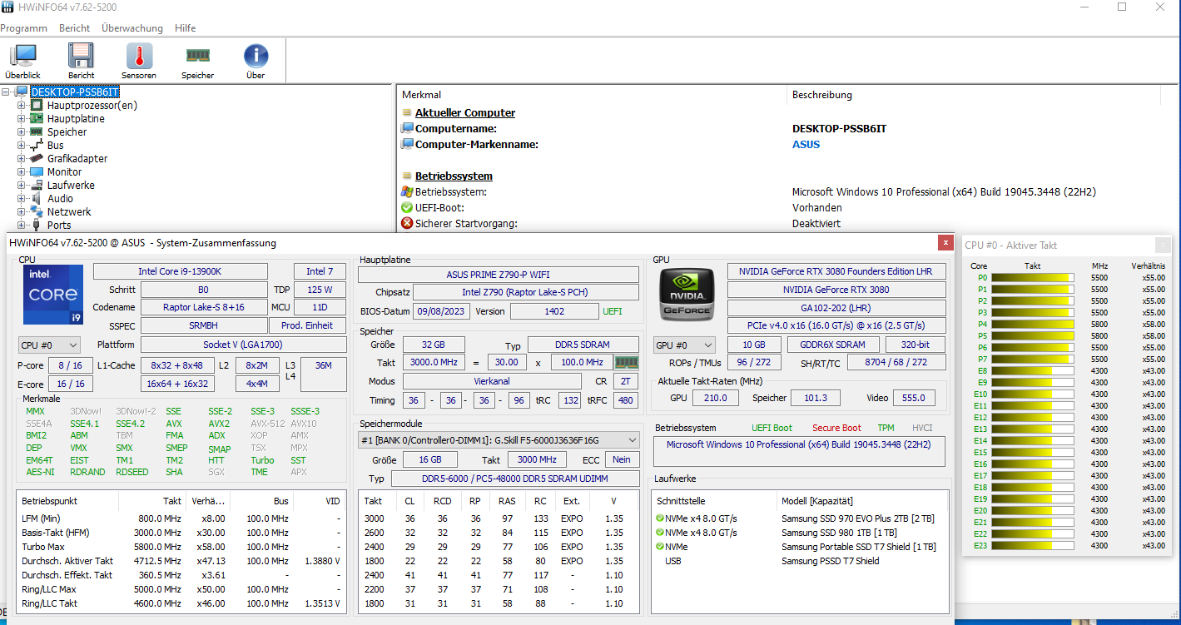This screenshot has height=625, width=1181.
Task: Click green check beside Samsung SSD 980 1TB
Action: tap(660, 533)
